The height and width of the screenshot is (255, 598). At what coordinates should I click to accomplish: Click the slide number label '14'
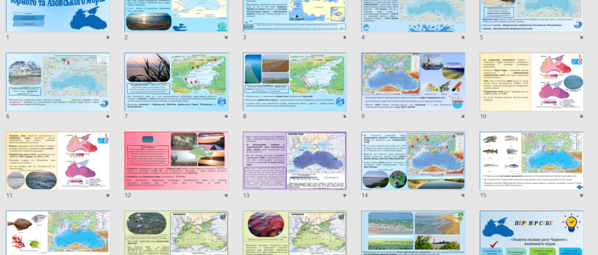pyautogui.click(x=365, y=195)
